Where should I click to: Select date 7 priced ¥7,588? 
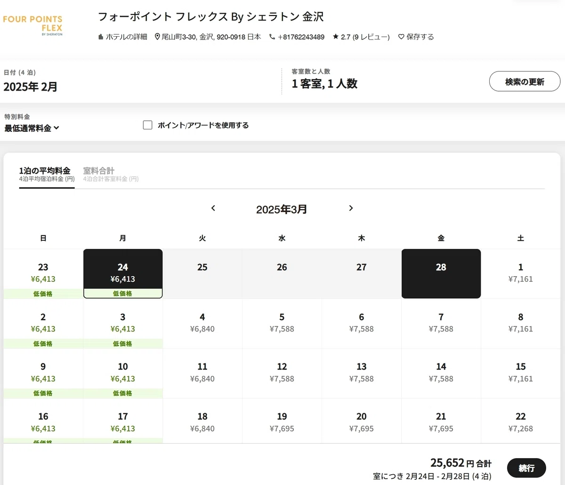(x=441, y=324)
